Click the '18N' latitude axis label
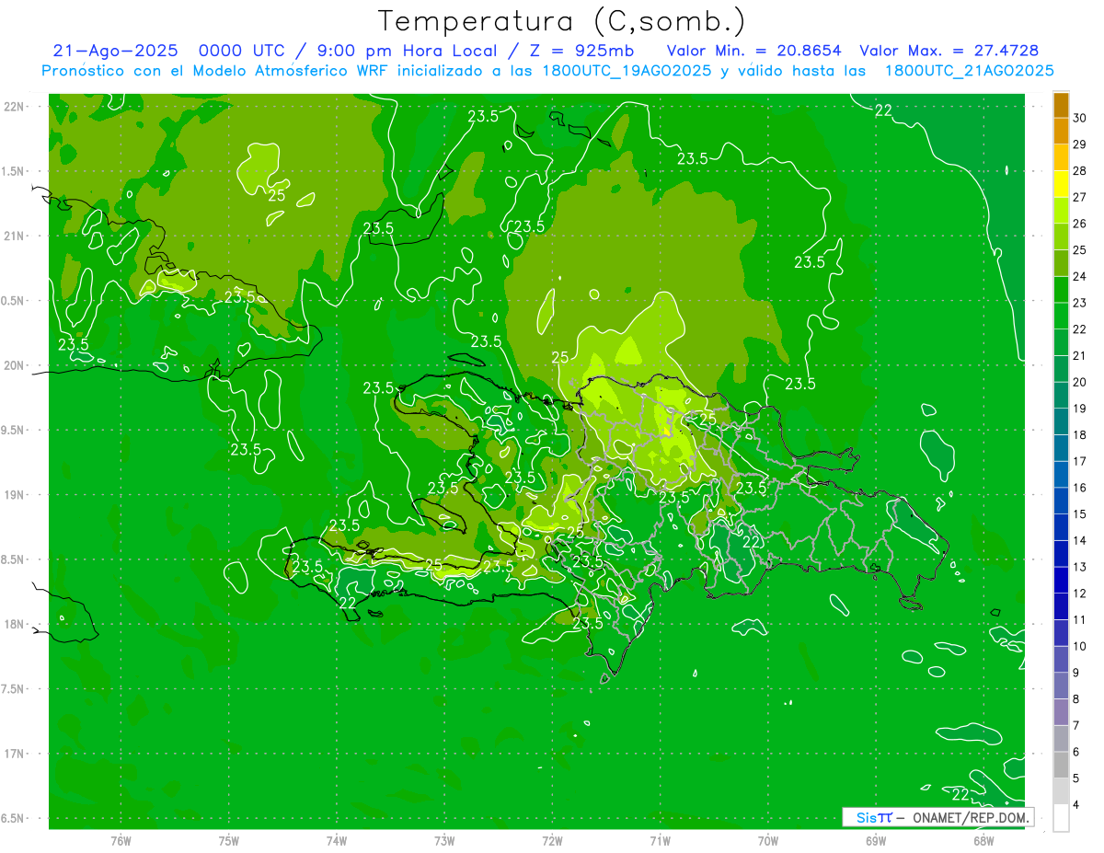 click(14, 625)
